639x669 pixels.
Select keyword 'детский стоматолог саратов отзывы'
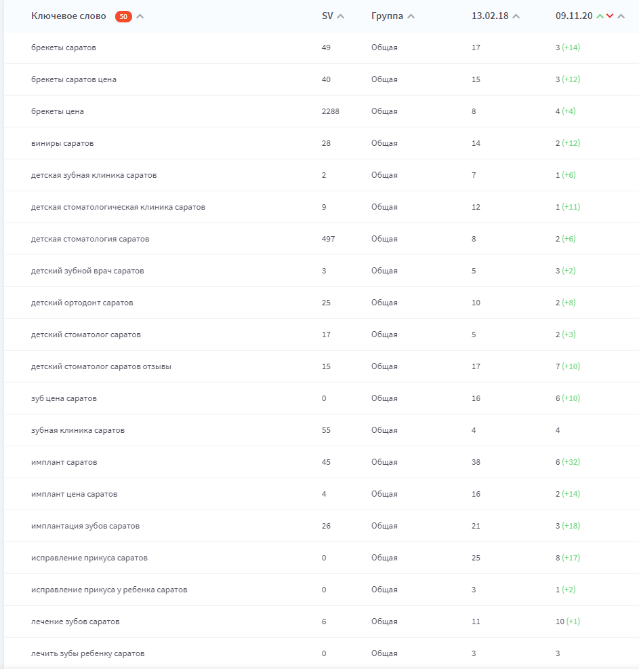(101, 366)
